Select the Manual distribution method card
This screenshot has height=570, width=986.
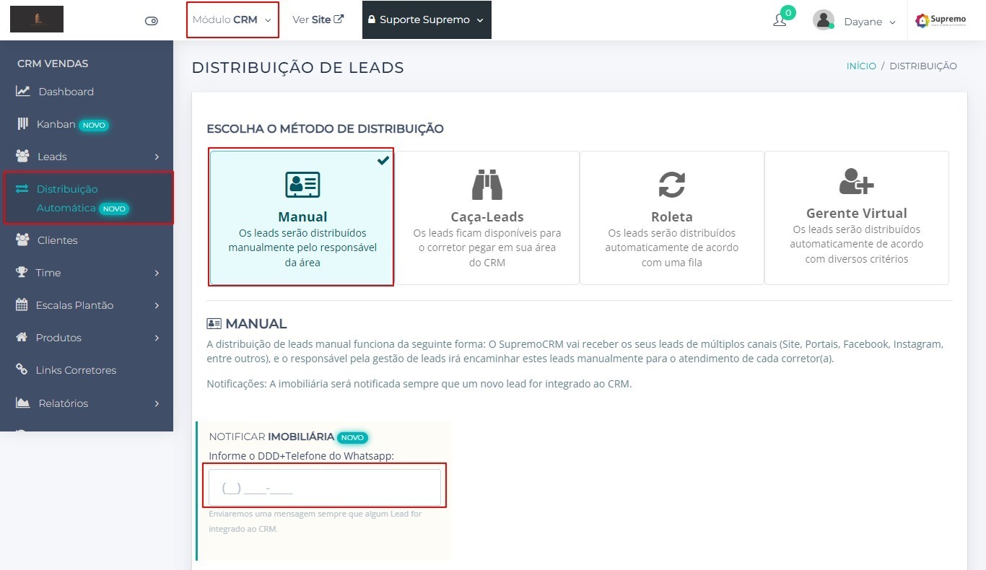pos(302,218)
